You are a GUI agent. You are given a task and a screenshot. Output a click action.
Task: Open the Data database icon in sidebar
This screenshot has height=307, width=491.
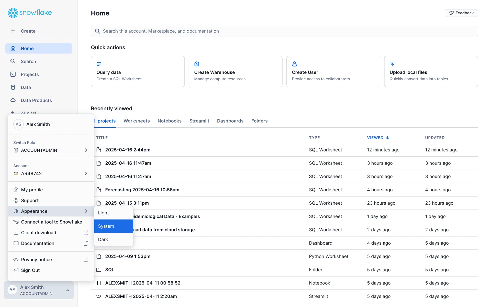13,87
